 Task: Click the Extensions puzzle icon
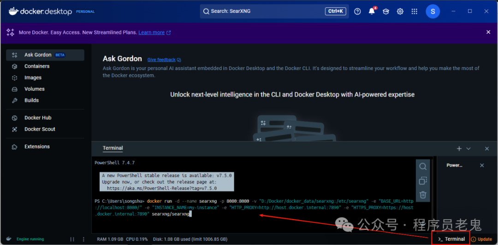[x=14, y=147]
